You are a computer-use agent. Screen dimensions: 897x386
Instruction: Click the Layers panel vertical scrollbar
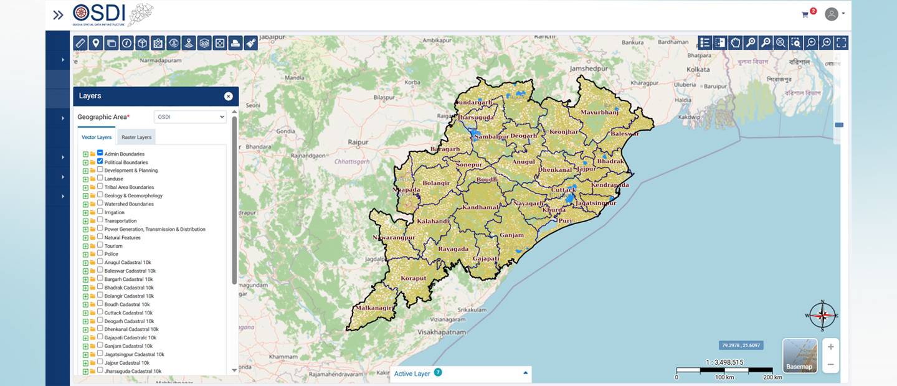coord(234,199)
